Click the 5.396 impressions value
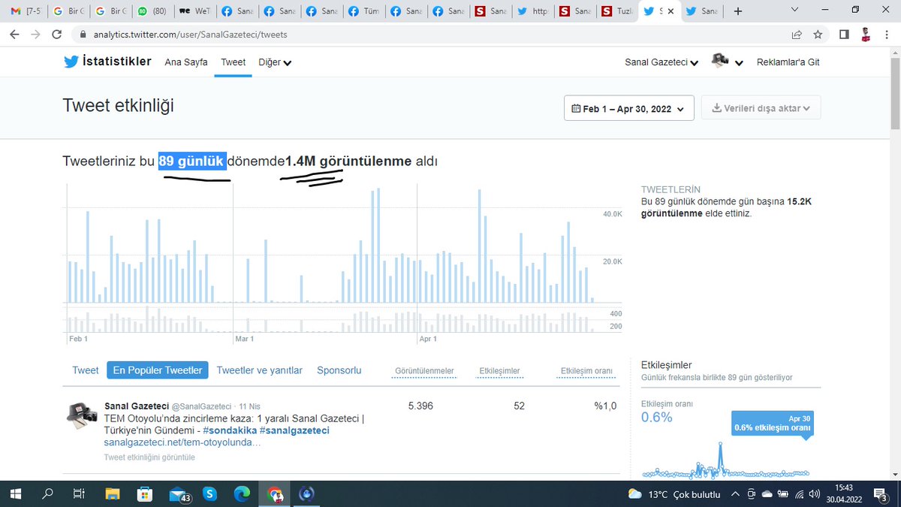 [421, 406]
